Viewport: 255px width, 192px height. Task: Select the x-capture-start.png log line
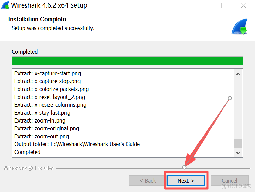click(48, 73)
